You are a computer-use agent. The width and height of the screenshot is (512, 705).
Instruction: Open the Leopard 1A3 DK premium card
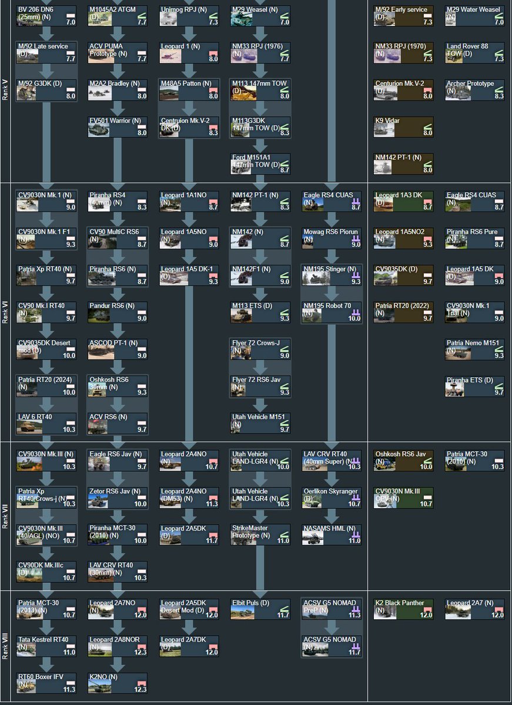click(404, 200)
